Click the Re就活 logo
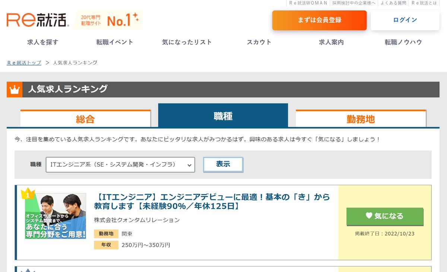The image size is (447, 272). tap(38, 20)
